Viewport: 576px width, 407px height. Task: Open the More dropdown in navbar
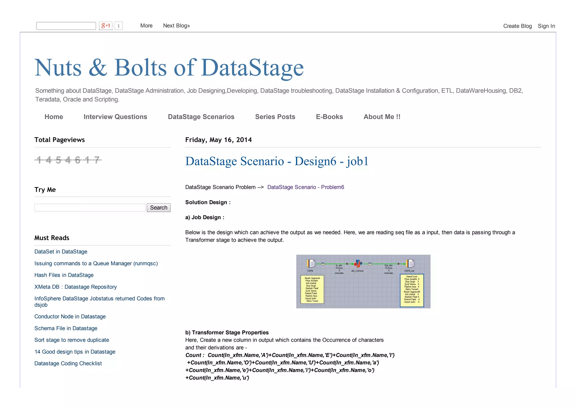[146, 26]
